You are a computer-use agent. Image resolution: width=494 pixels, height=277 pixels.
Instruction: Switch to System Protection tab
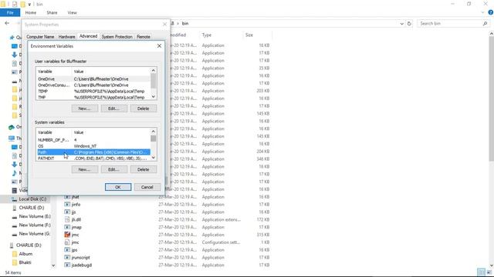[117, 37]
